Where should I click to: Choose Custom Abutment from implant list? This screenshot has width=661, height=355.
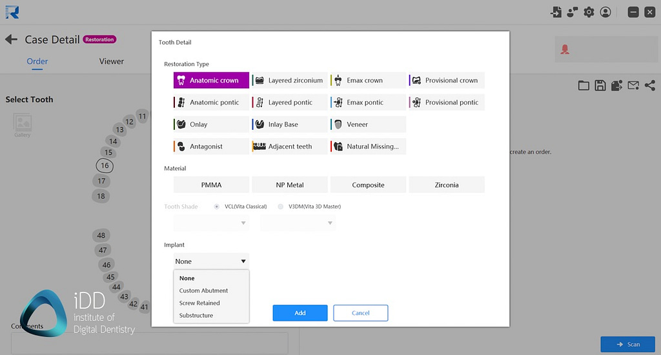[x=204, y=290]
